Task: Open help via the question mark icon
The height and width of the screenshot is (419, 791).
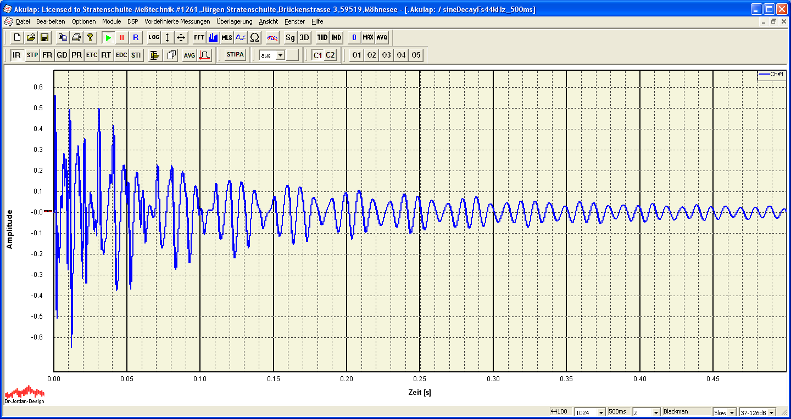Action: pyautogui.click(x=90, y=38)
